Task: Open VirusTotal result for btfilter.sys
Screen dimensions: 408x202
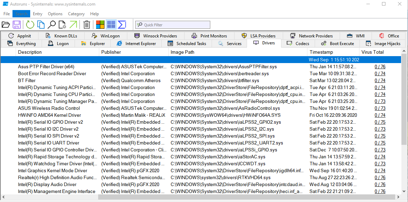Action: [380, 81]
